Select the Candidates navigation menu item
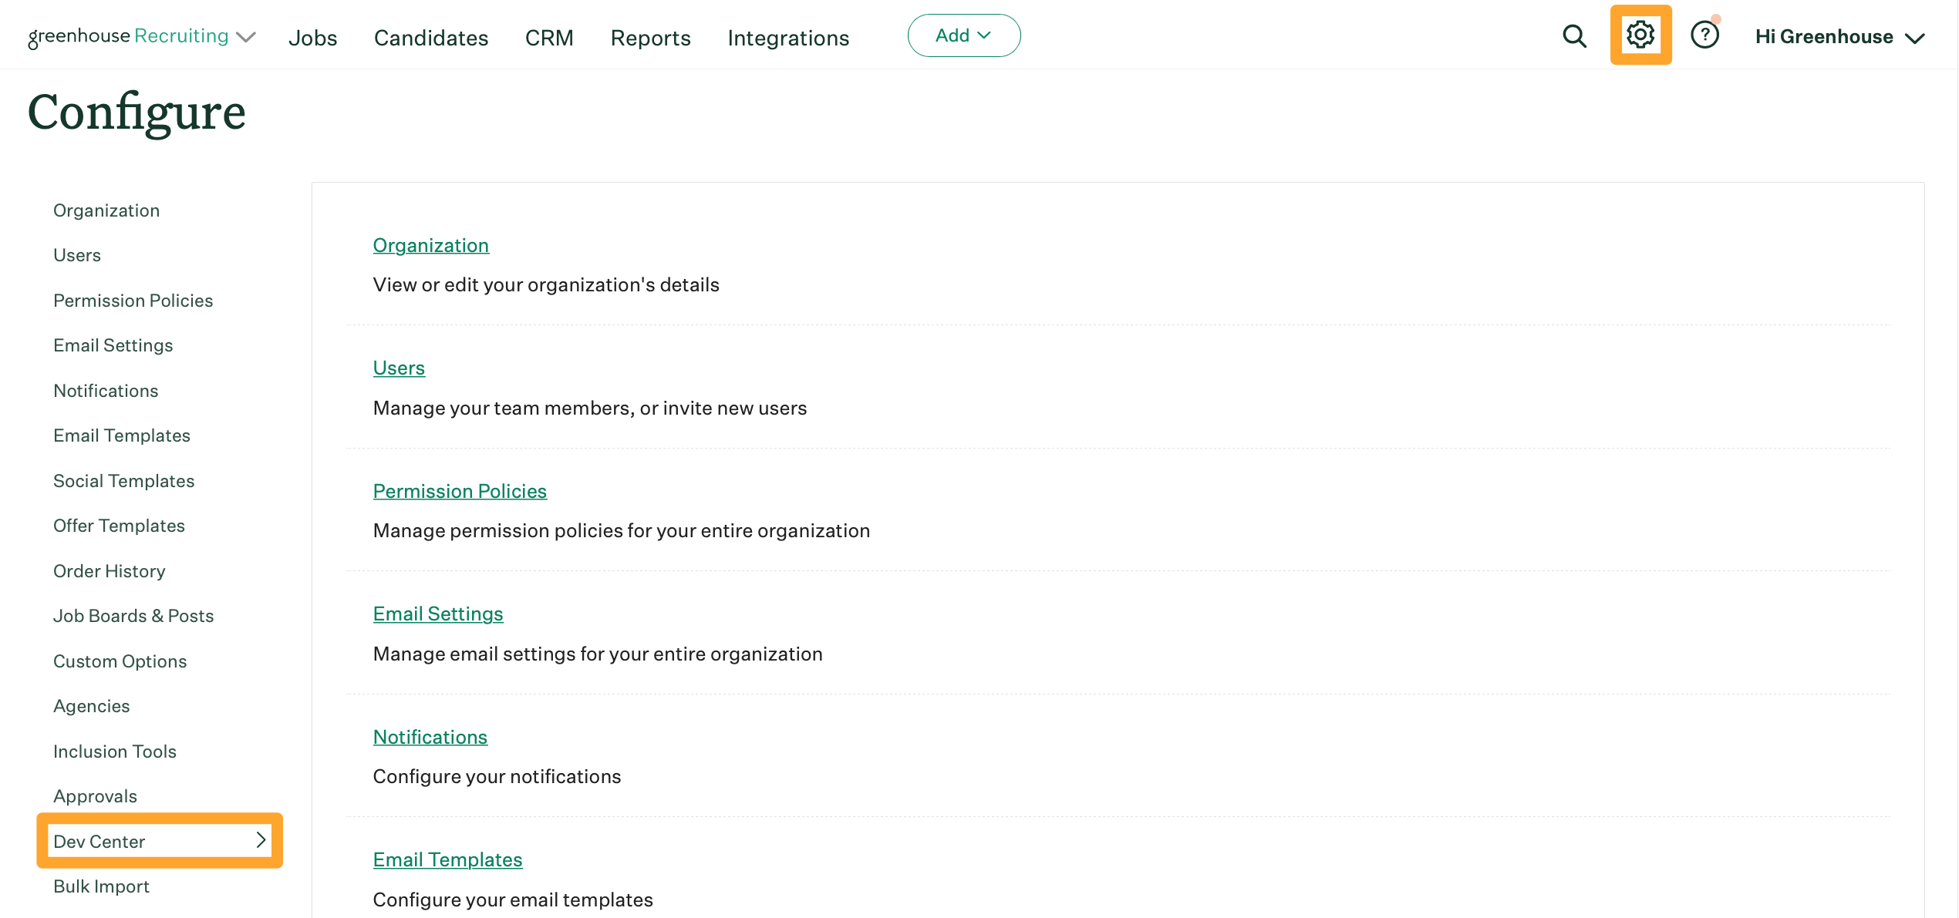Screen dimensions: 1959x918 431,35
